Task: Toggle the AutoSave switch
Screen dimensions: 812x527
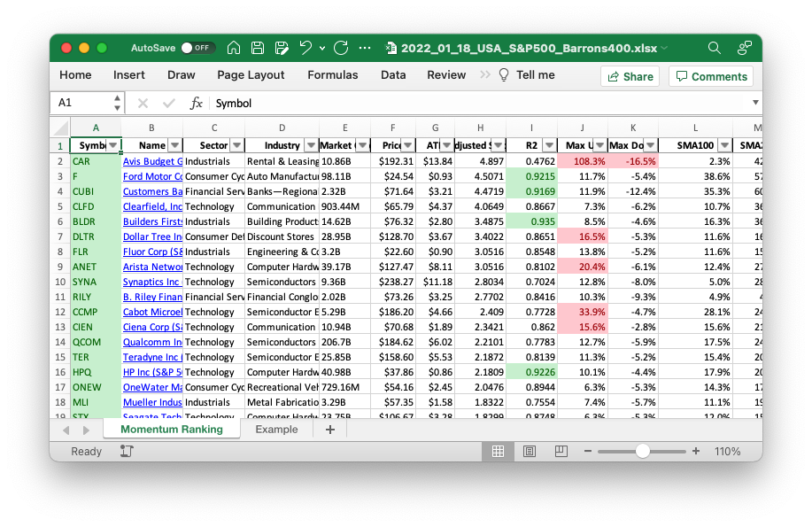Action: (x=197, y=48)
